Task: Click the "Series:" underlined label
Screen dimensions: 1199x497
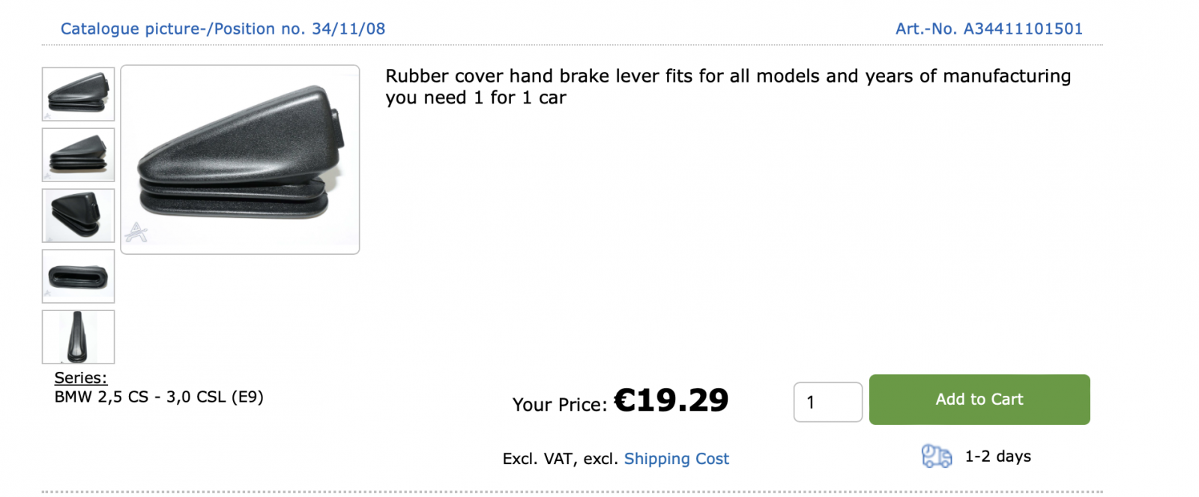Action: [x=81, y=378]
